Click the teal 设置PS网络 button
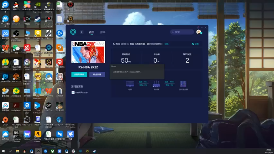This screenshot has width=274, height=154. [x=79, y=74]
